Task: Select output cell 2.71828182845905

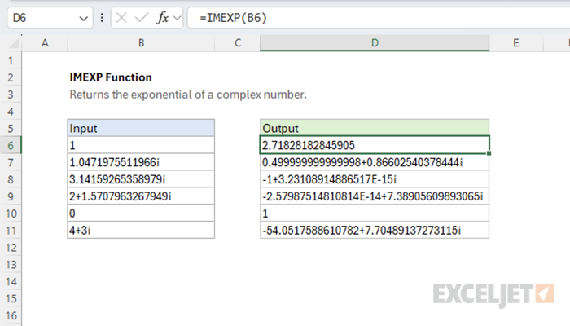Action: tap(375, 145)
